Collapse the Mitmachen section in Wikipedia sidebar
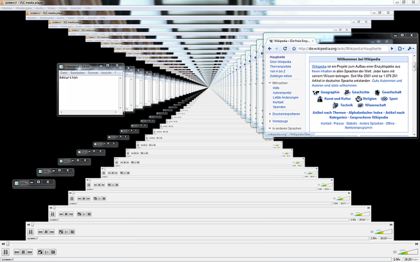420x262 pixels. tap(270, 83)
